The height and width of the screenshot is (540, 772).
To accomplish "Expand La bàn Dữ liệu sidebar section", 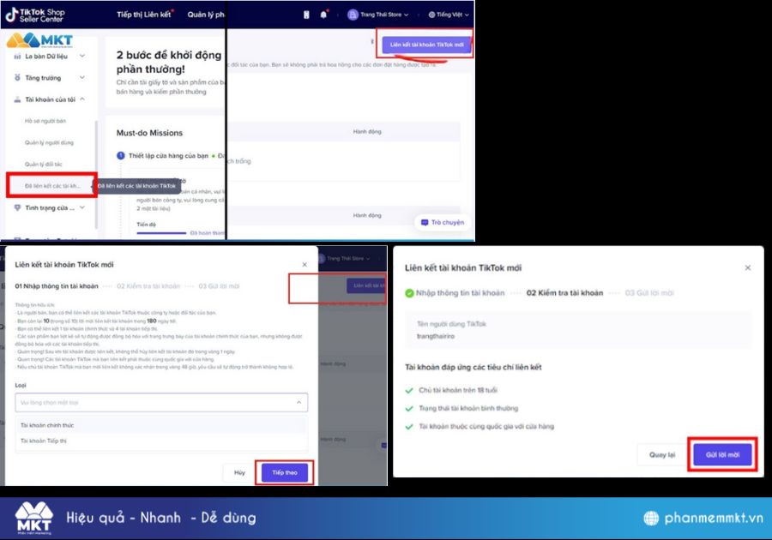I will click(49, 56).
